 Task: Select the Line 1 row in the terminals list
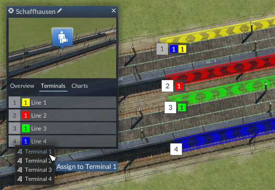pos(62,103)
